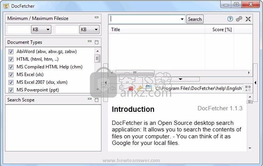The width and height of the screenshot is (263, 166).
Task: Click the yellow refresh arrows icon
Action: [x=140, y=88]
